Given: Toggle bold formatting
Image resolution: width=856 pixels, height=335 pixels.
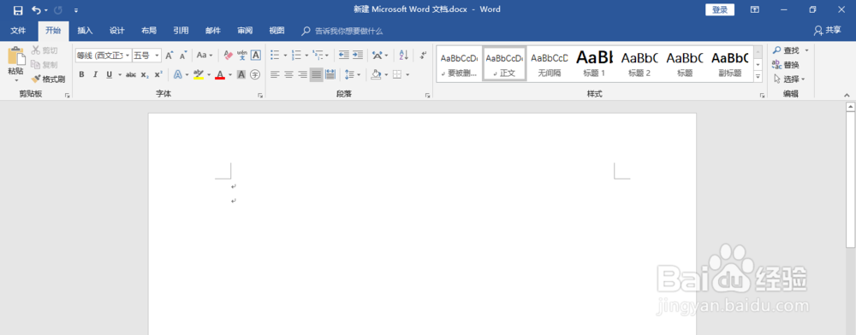Looking at the screenshot, I should 81,74.
